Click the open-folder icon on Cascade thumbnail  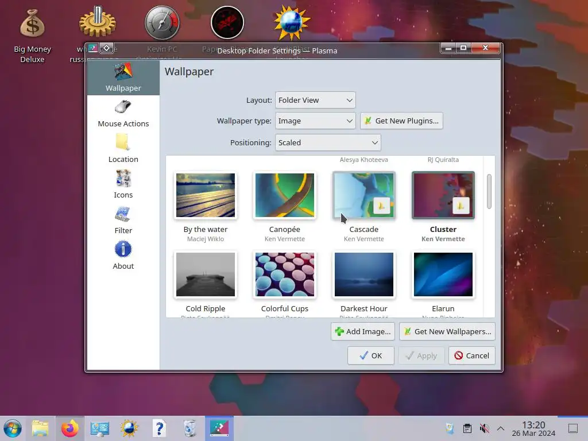pyautogui.click(x=381, y=206)
